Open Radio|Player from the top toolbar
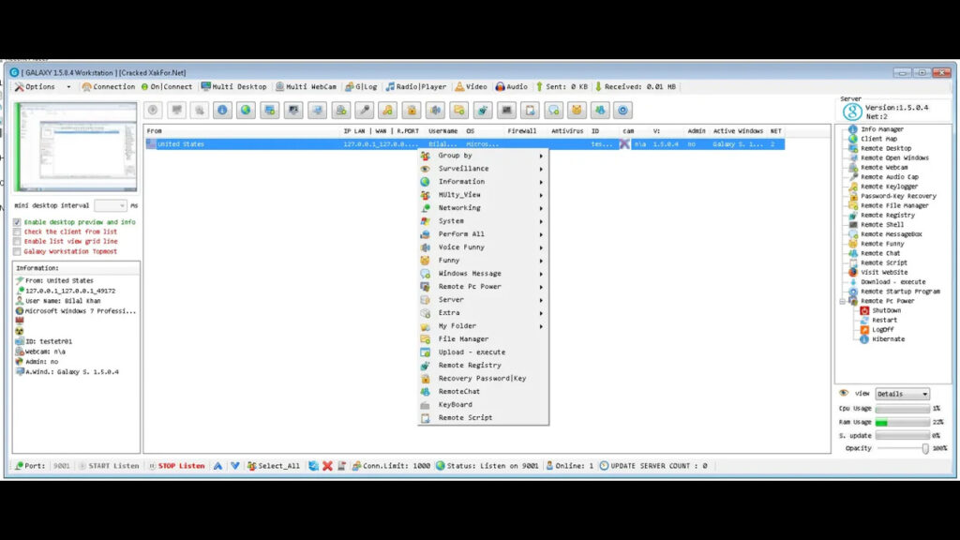The width and height of the screenshot is (960, 540). pos(416,87)
